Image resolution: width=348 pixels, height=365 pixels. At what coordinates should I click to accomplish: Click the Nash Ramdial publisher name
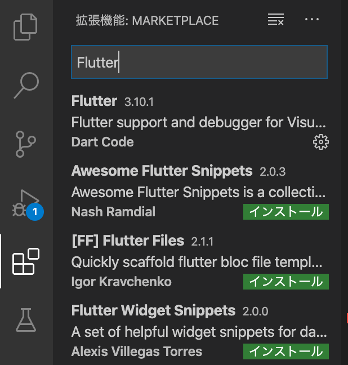(x=113, y=212)
